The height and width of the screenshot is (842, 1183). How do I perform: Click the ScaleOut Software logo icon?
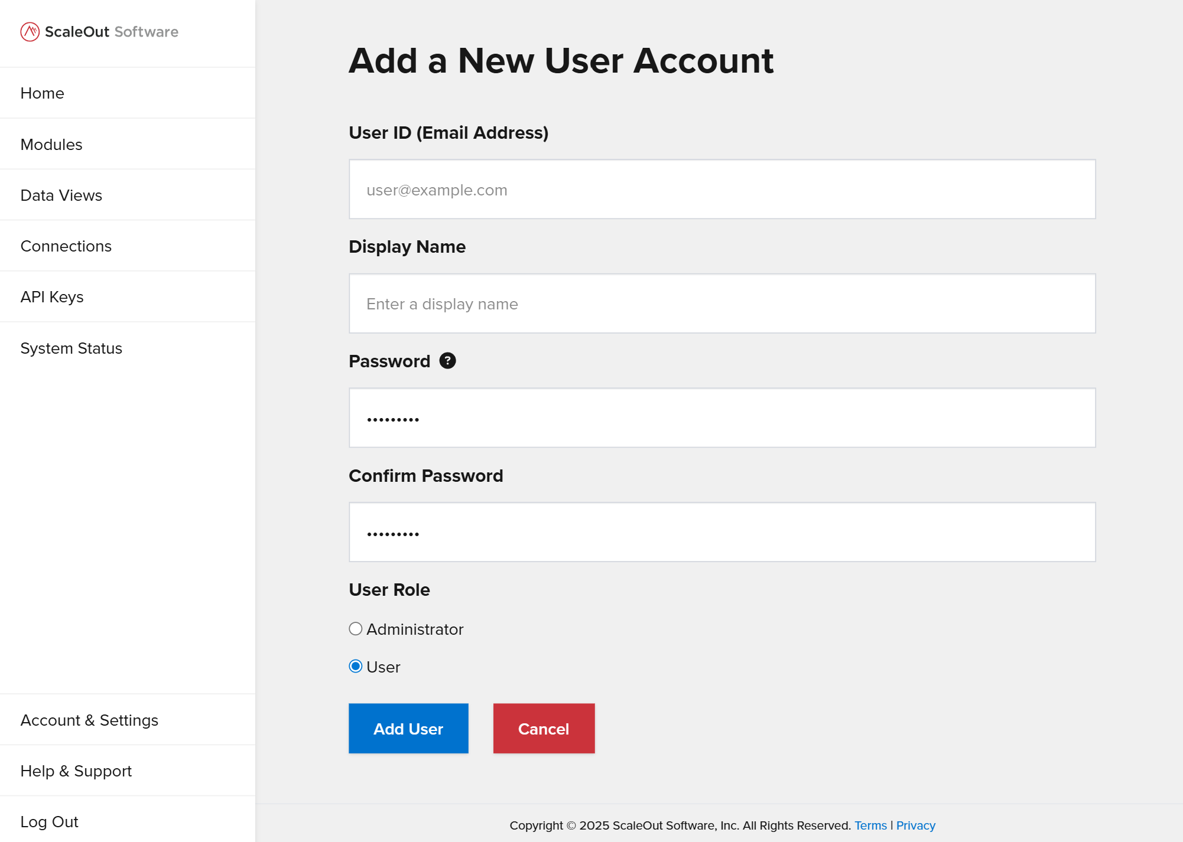coord(30,31)
